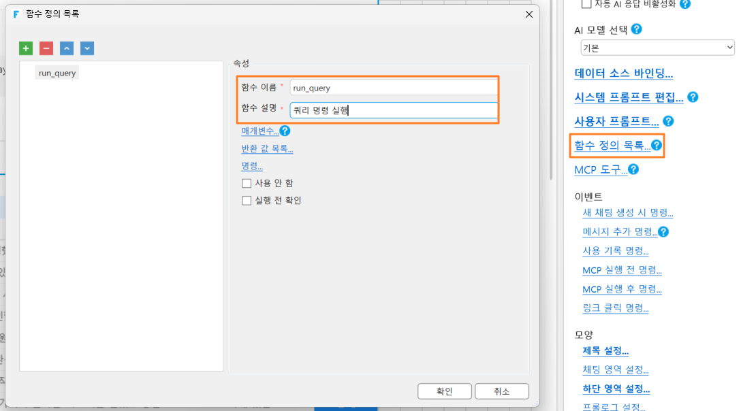Confirm with the 확인 button
741x411 pixels.
tap(444, 391)
